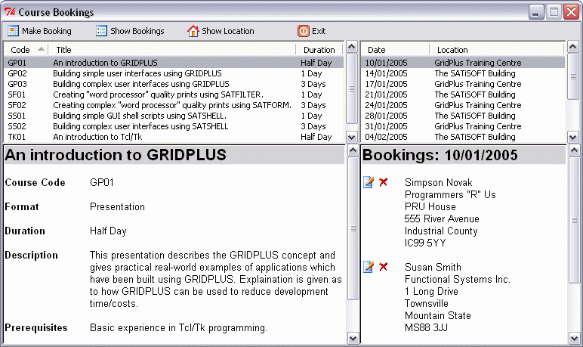Click the course list scrollbar thumb
Image resolution: width=583 pixels, height=347 pixels.
coord(352,88)
